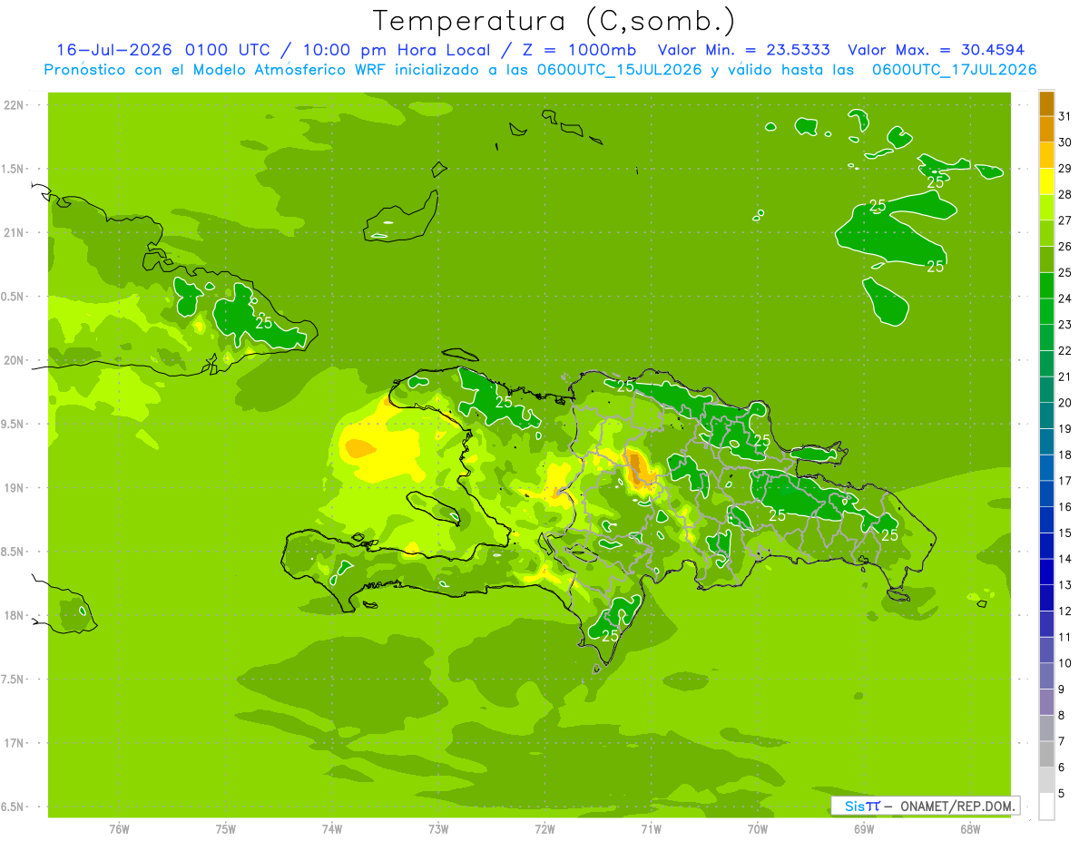Viewport: 1089px width, 841px height.
Task: Pick the purple legend swatch between 8 and 9
Action: pyautogui.click(x=1046, y=702)
